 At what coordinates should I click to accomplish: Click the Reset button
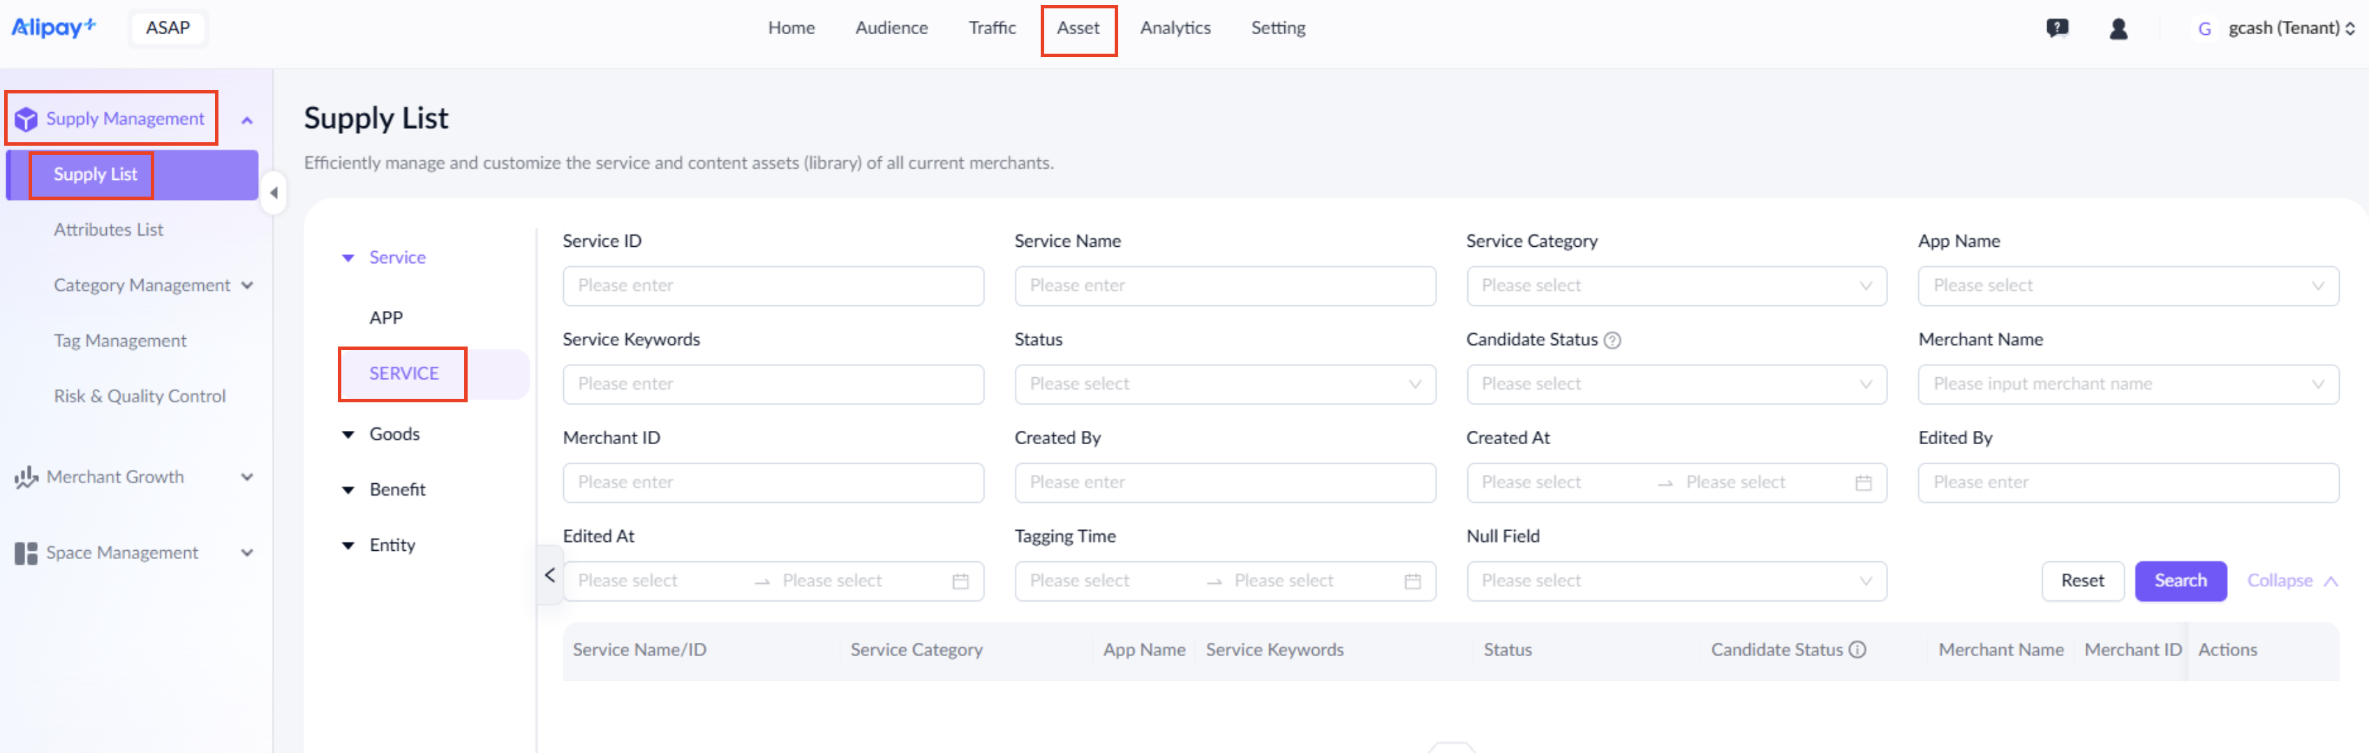click(x=2082, y=580)
